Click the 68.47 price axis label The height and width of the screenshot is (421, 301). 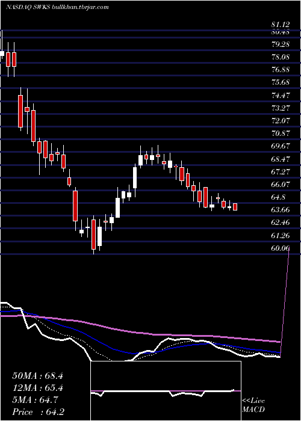[281, 159]
